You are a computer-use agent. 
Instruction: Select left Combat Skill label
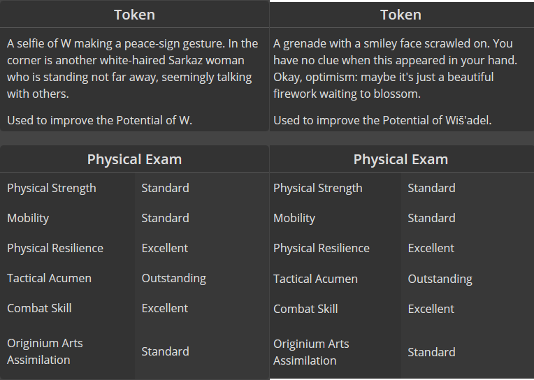(x=39, y=308)
